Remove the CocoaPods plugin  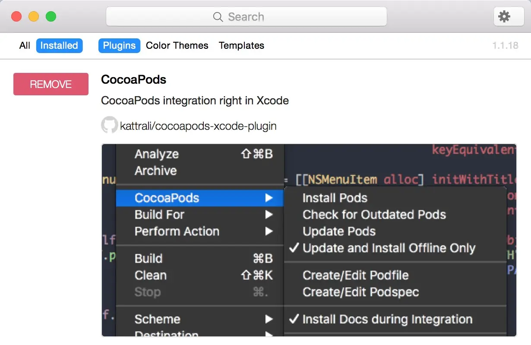pyautogui.click(x=51, y=84)
